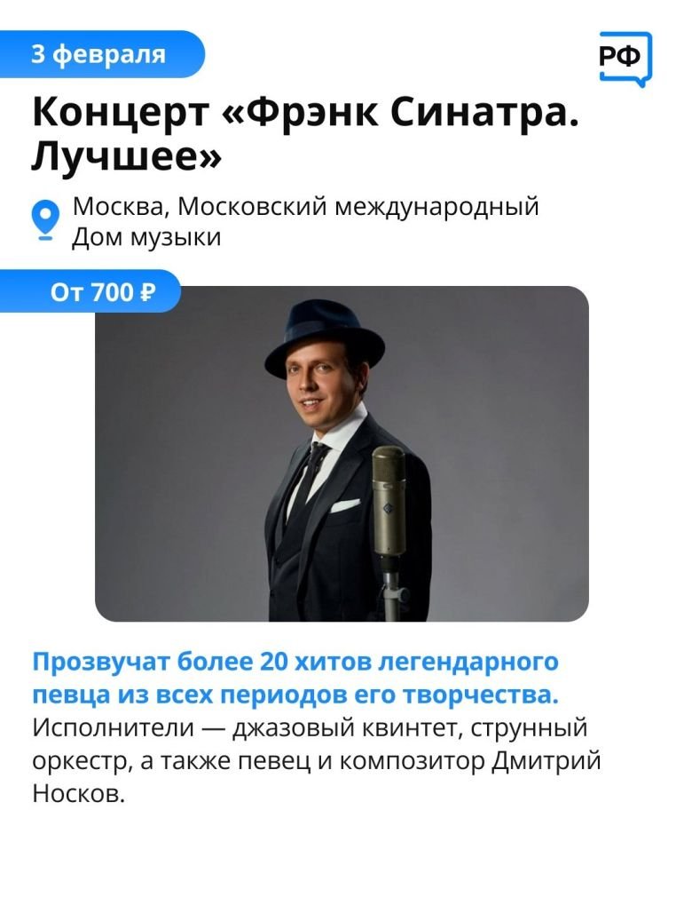
Task: Click the fedora hat in the photo
Action: (324, 339)
